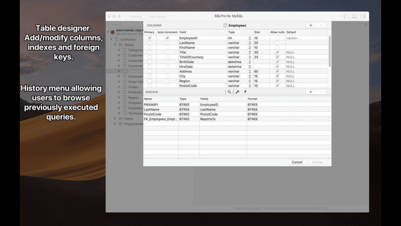Image resolution: width=401 pixels, height=226 pixels.
Task: Toggle the right sidebar panel icon
Action: [363, 16]
